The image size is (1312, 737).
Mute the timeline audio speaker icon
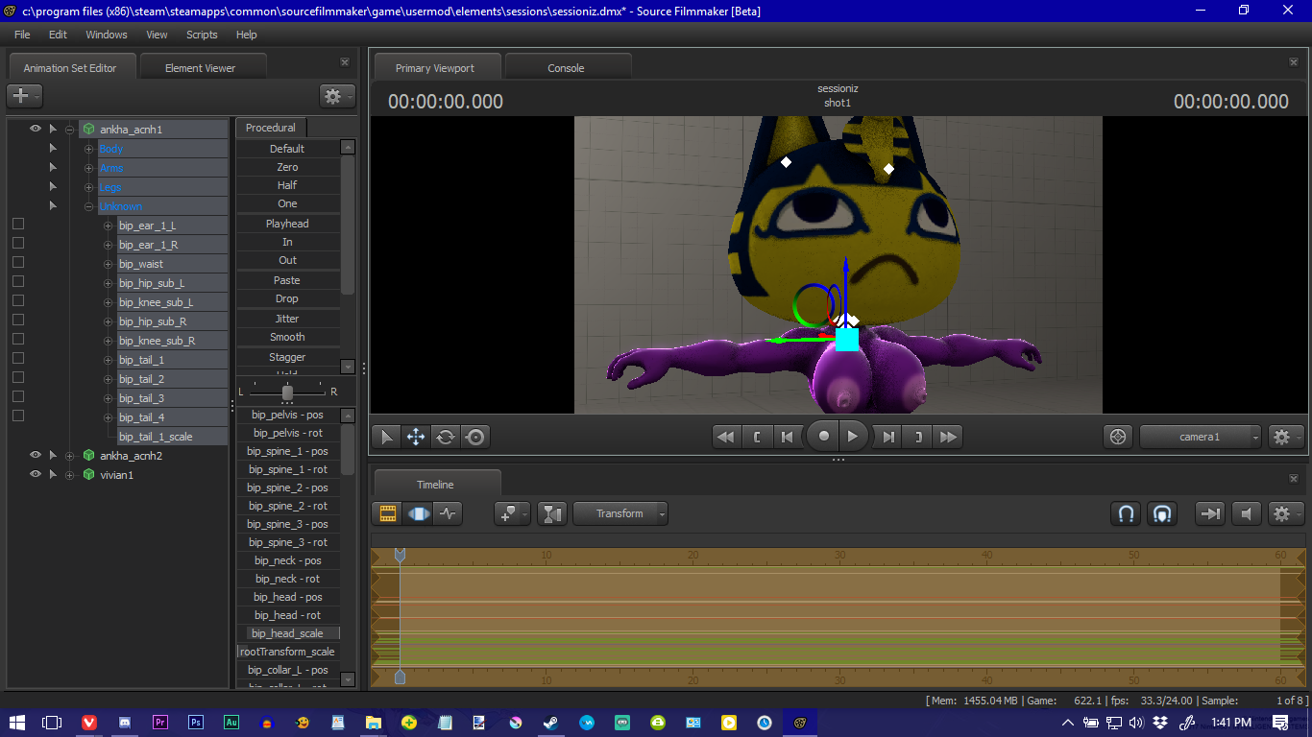(x=1246, y=513)
